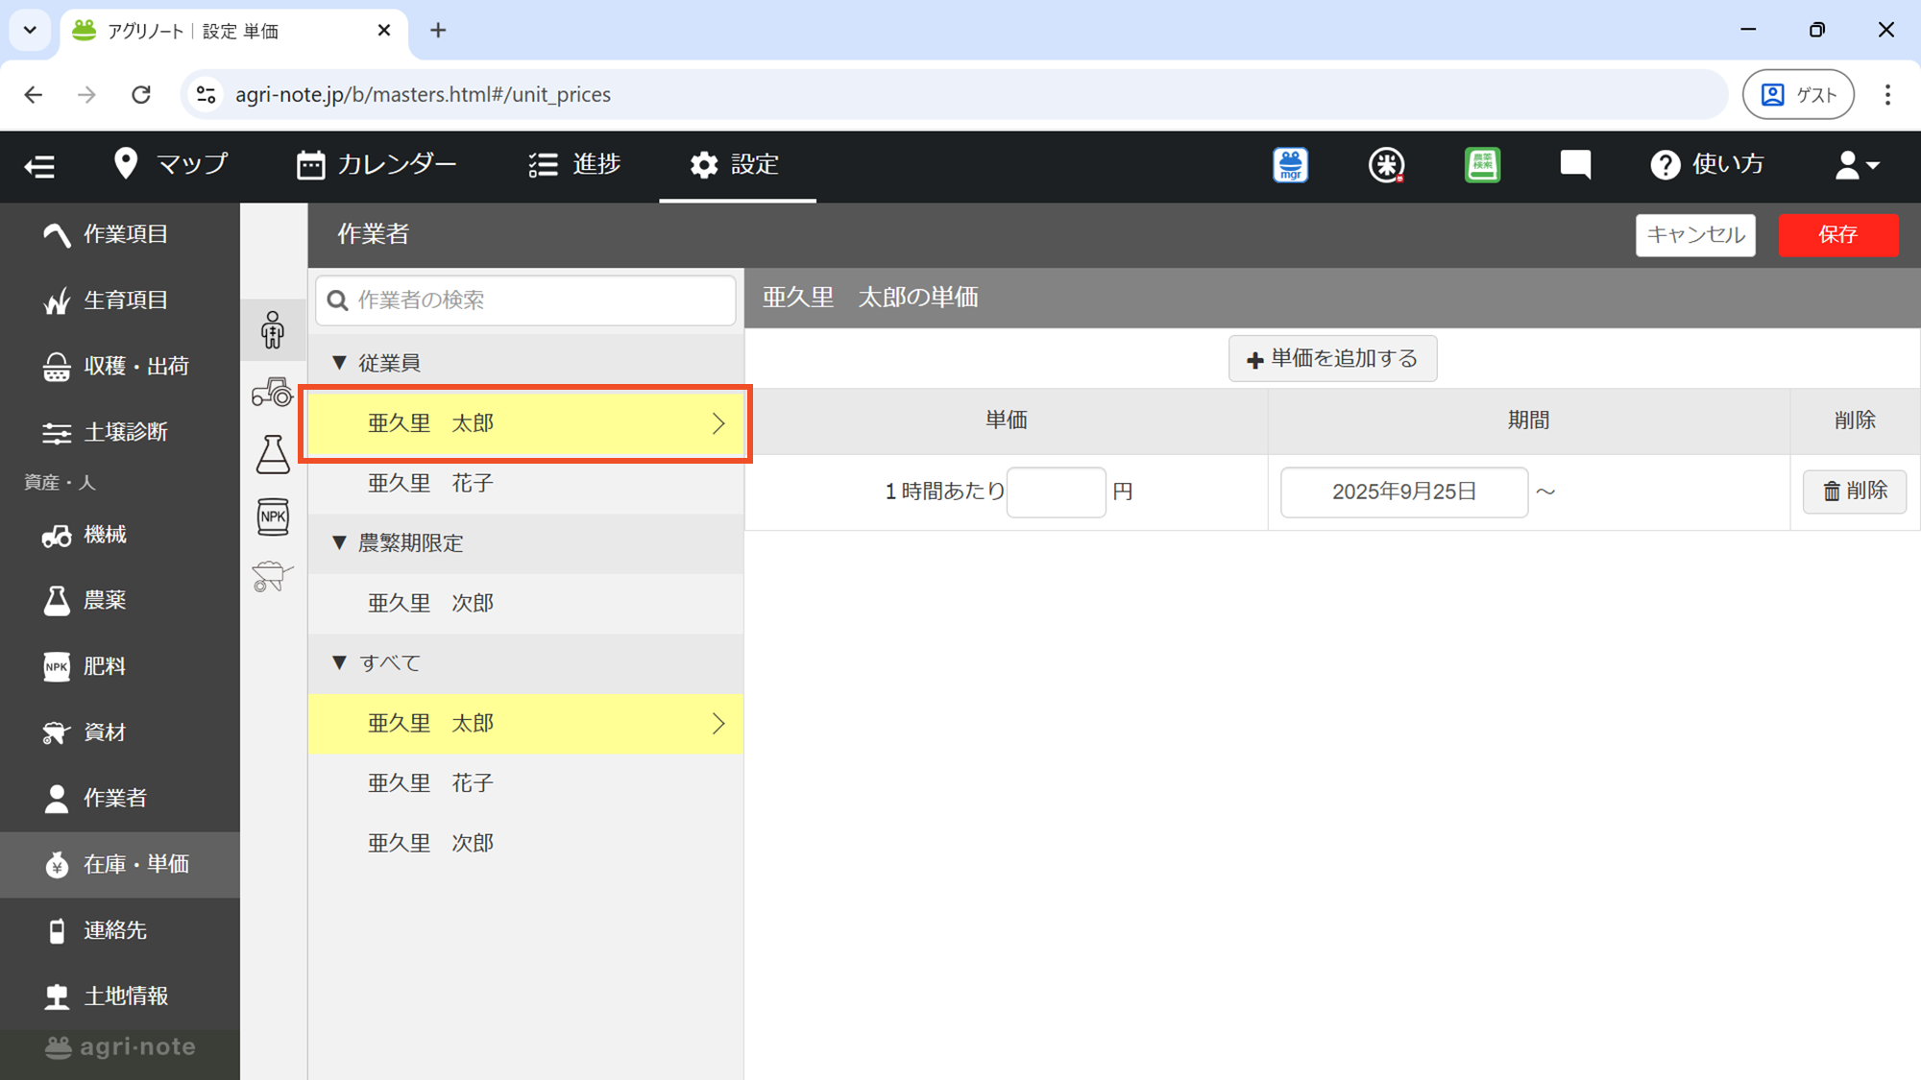Open the blue mgr frog app icon
The image size is (1921, 1080).
[1290, 165]
